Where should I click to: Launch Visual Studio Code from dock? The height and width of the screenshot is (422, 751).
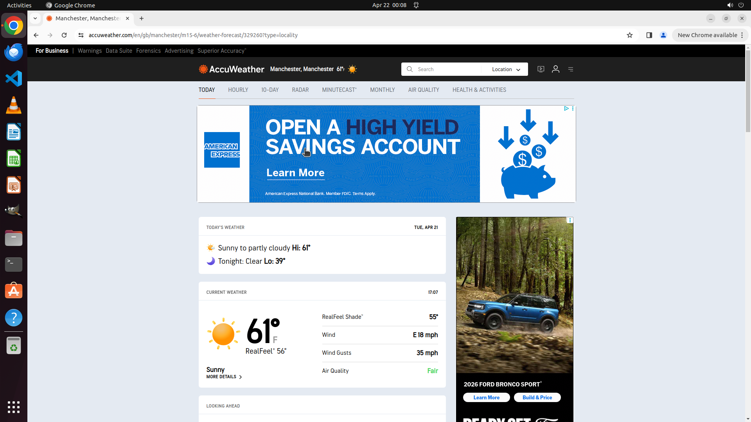click(x=14, y=79)
